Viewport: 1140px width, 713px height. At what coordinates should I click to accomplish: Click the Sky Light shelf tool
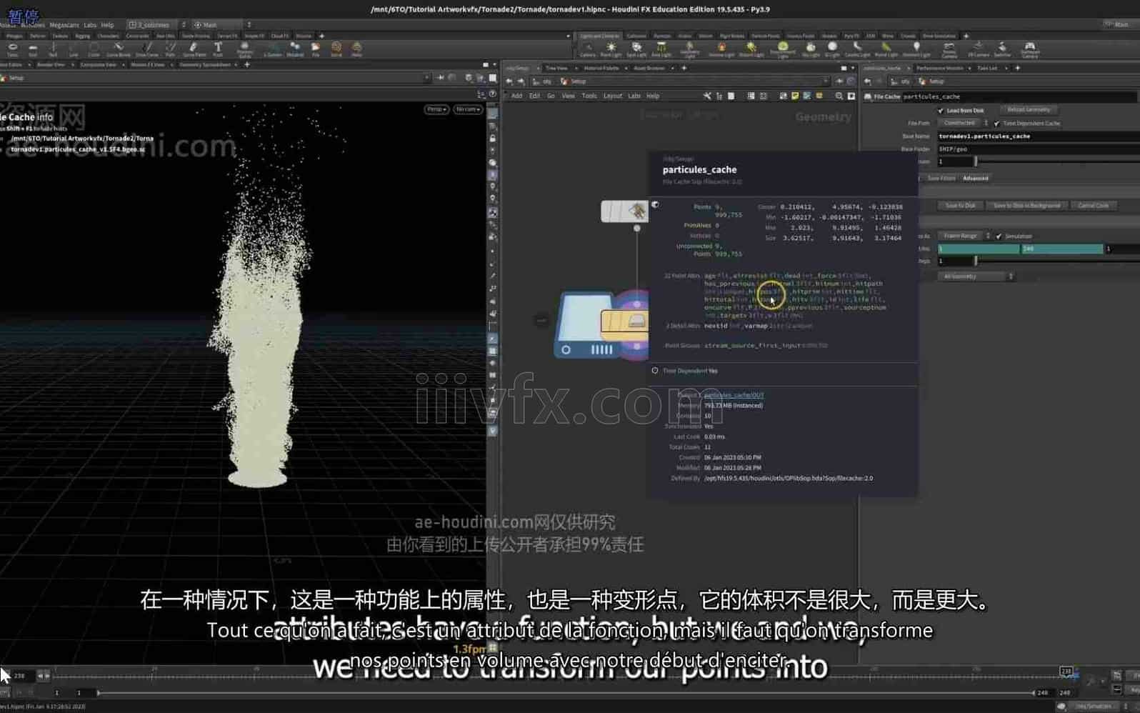pos(810,49)
